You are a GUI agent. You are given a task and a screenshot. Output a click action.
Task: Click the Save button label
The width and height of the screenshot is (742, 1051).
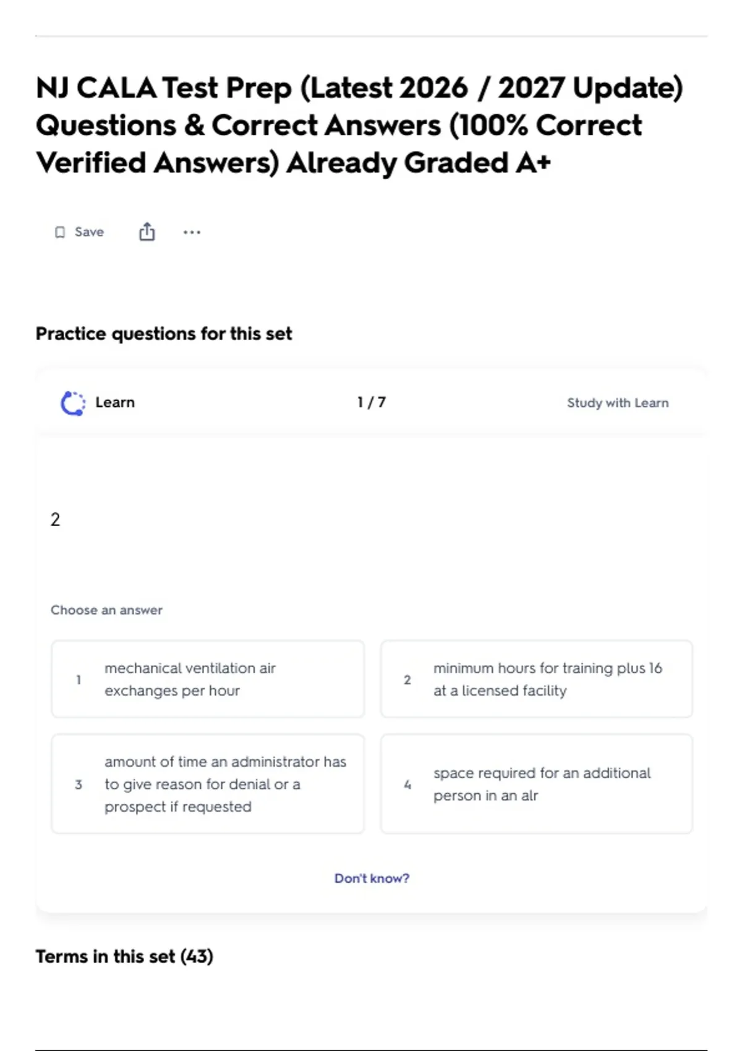pos(89,232)
